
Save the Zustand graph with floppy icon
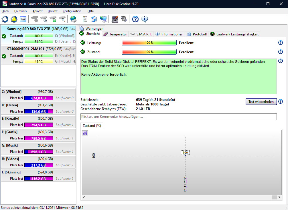coord(85,133)
